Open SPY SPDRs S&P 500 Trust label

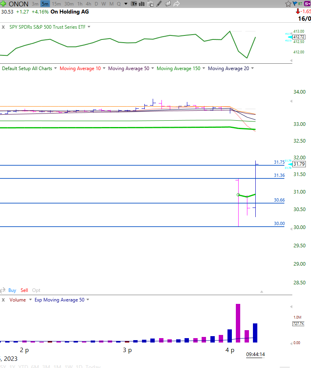point(47,27)
